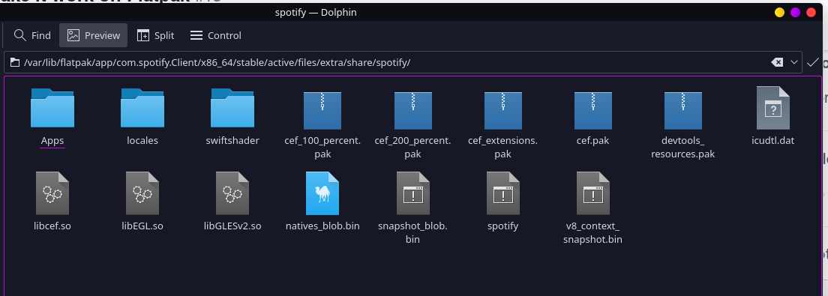This screenshot has width=828, height=296.
Task: Select the spotify executable file
Action: coord(503,193)
